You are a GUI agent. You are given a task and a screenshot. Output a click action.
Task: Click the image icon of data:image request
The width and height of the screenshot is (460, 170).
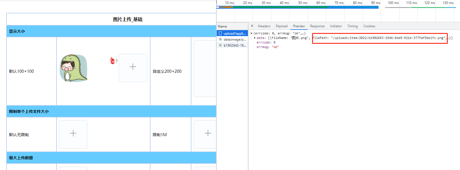(220, 39)
